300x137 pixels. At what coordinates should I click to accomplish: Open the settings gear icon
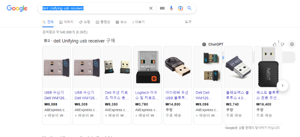(x=292, y=44)
